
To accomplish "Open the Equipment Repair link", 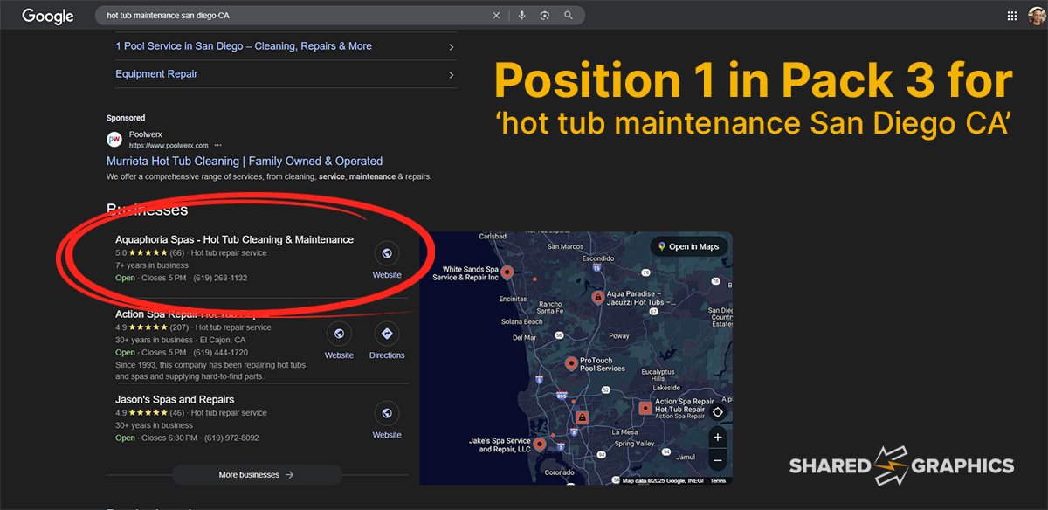I will coord(156,74).
